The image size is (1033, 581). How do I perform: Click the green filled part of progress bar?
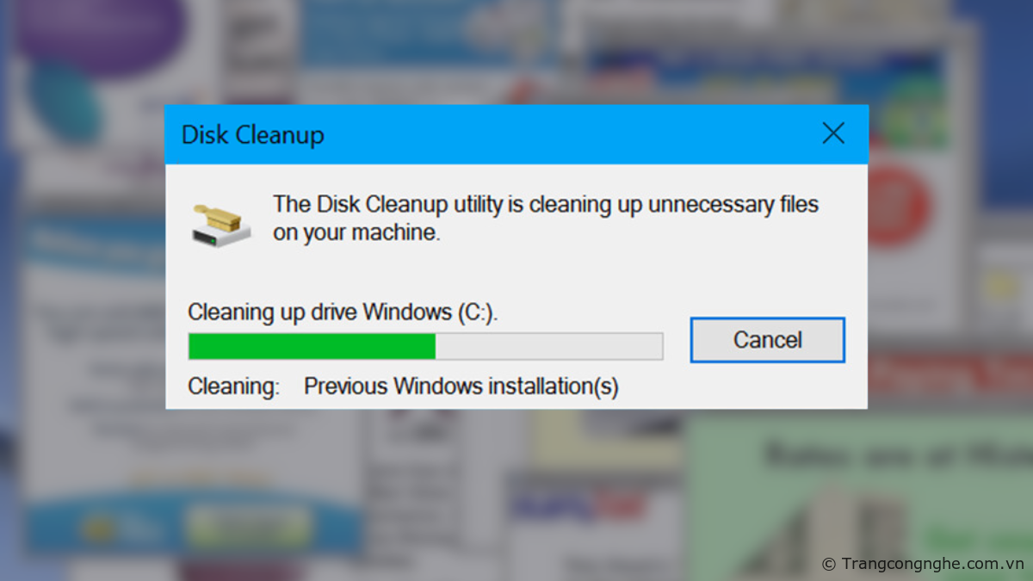coord(312,346)
